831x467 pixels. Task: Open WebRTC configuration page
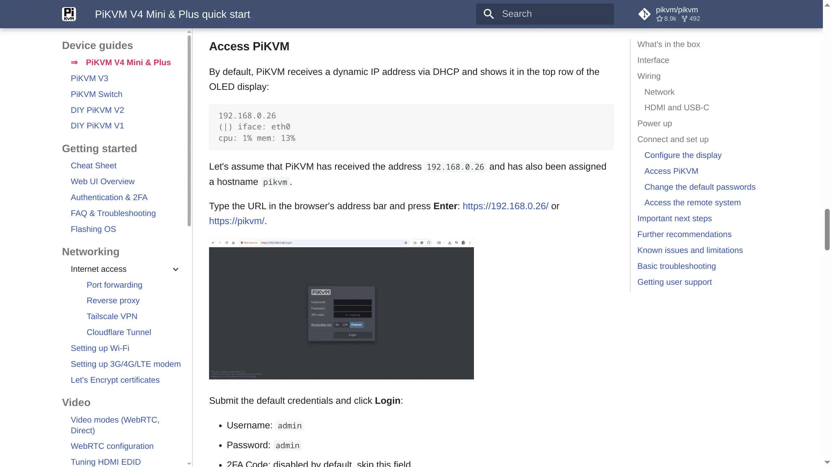[112, 446]
